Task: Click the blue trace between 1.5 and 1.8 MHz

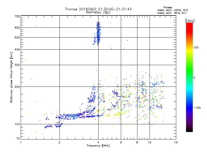Action: pos(48,127)
